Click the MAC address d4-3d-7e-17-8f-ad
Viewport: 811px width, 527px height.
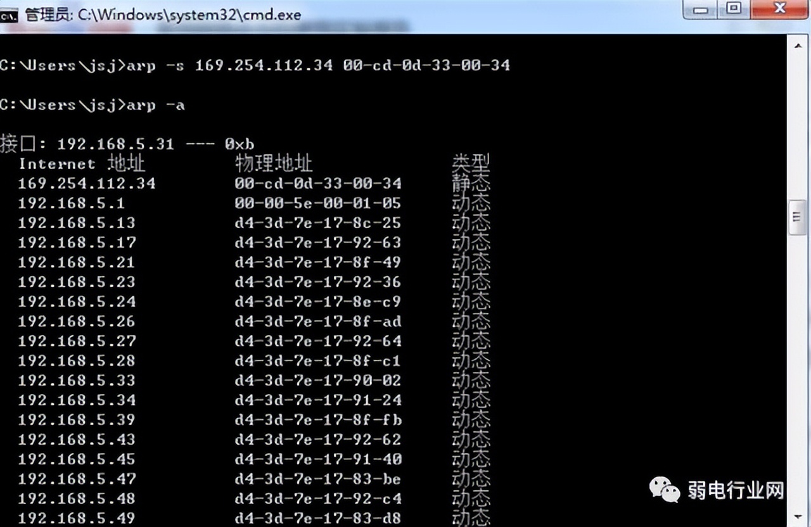point(318,321)
